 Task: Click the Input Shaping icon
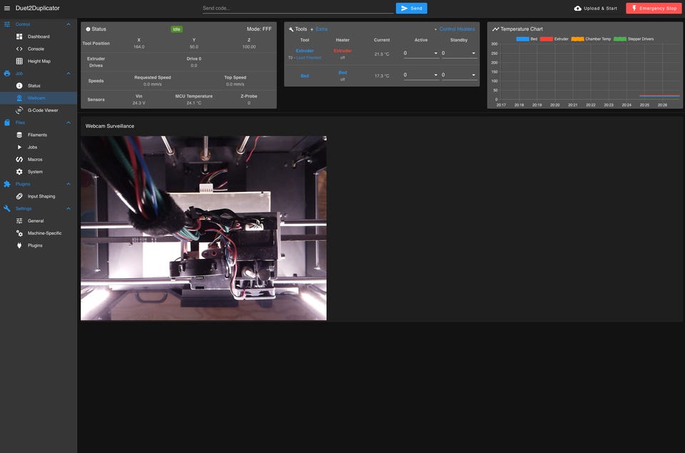pyautogui.click(x=19, y=196)
